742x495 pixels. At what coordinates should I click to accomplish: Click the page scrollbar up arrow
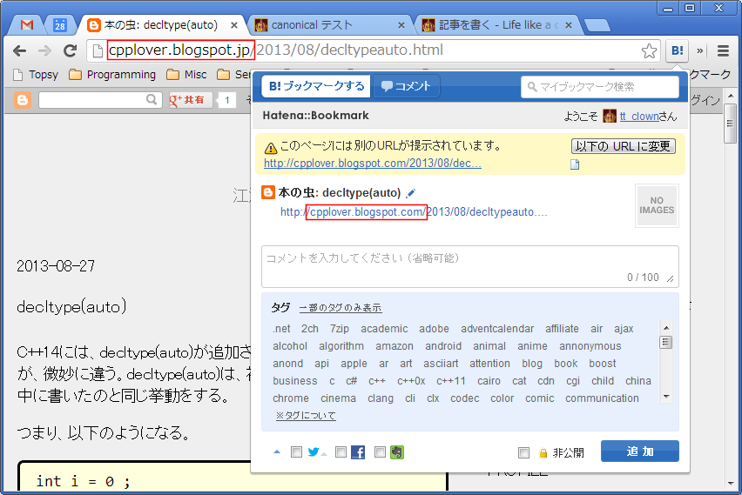click(x=731, y=96)
